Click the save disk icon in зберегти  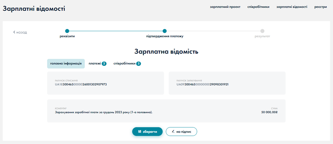pos(140,132)
